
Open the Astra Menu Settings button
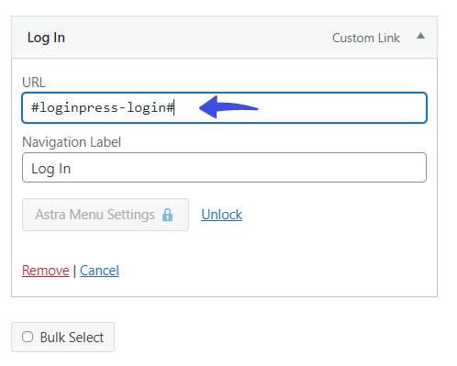106,215
